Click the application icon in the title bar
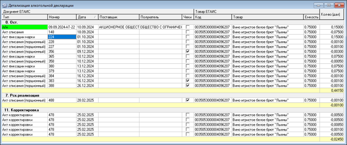 click(4, 6)
